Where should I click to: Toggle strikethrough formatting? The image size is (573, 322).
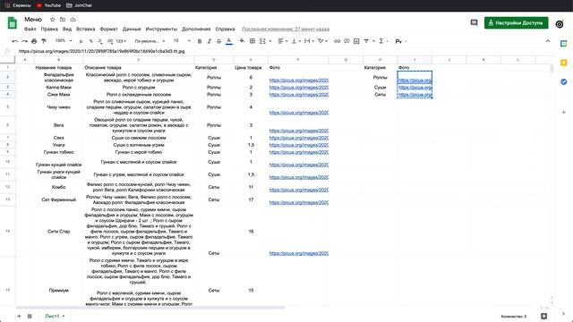point(218,41)
